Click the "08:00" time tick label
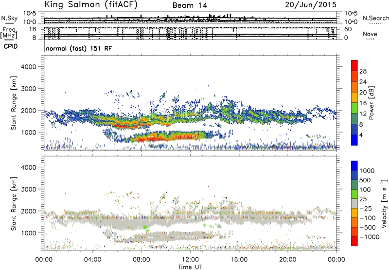The height and width of the screenshot is (270, 389). click(x=141, y=260)
